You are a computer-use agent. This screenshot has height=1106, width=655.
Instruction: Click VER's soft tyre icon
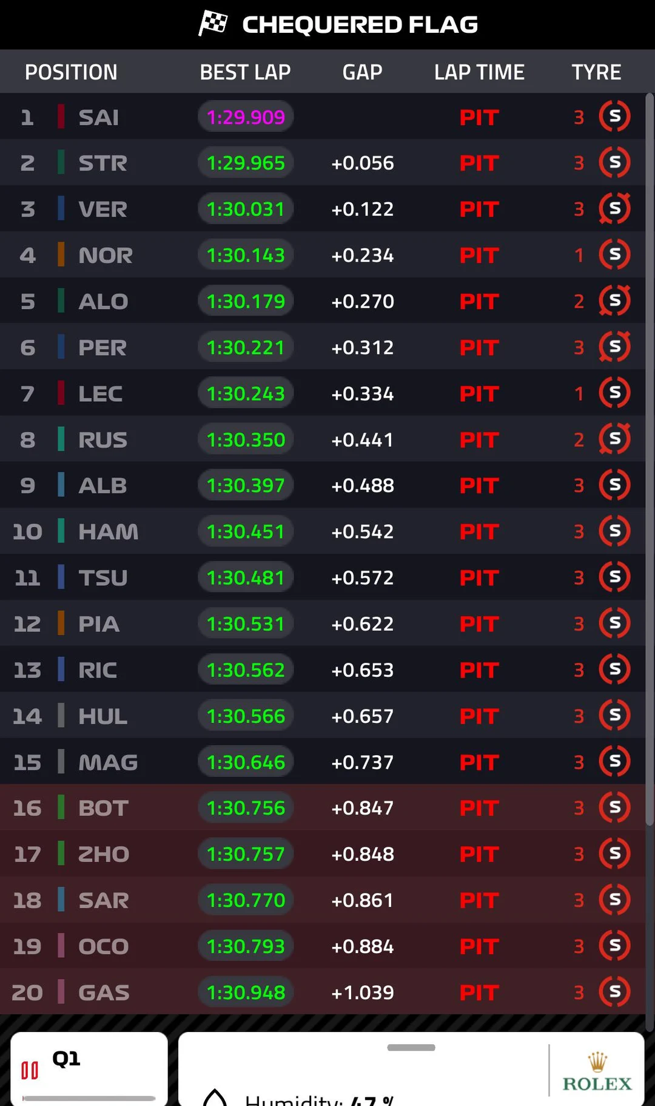pyautogui.click(x=614, y=209)
